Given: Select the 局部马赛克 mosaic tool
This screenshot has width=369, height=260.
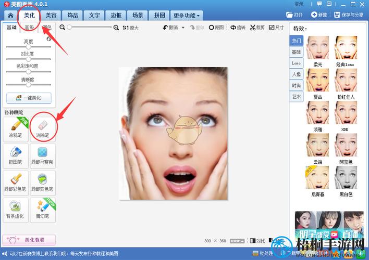Looking at the screenshot, I should pyautogui.click(x=43, y=156).
